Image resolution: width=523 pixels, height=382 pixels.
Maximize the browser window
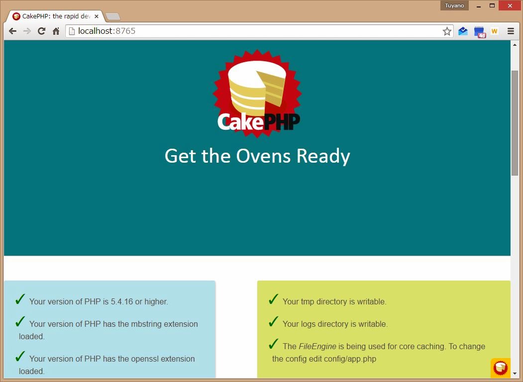(492, 5)
